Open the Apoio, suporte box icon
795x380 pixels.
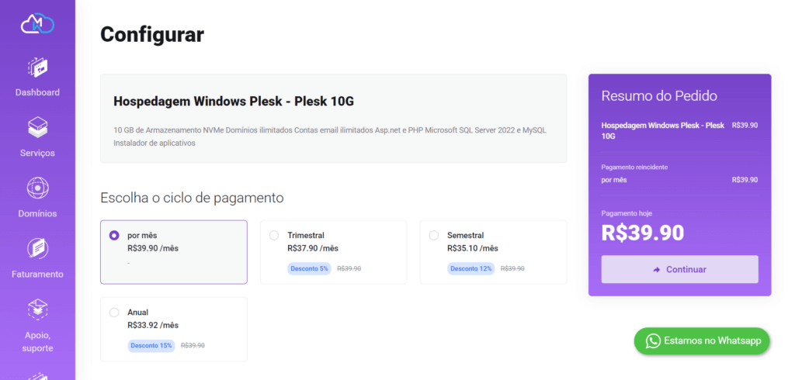[37, 309]
